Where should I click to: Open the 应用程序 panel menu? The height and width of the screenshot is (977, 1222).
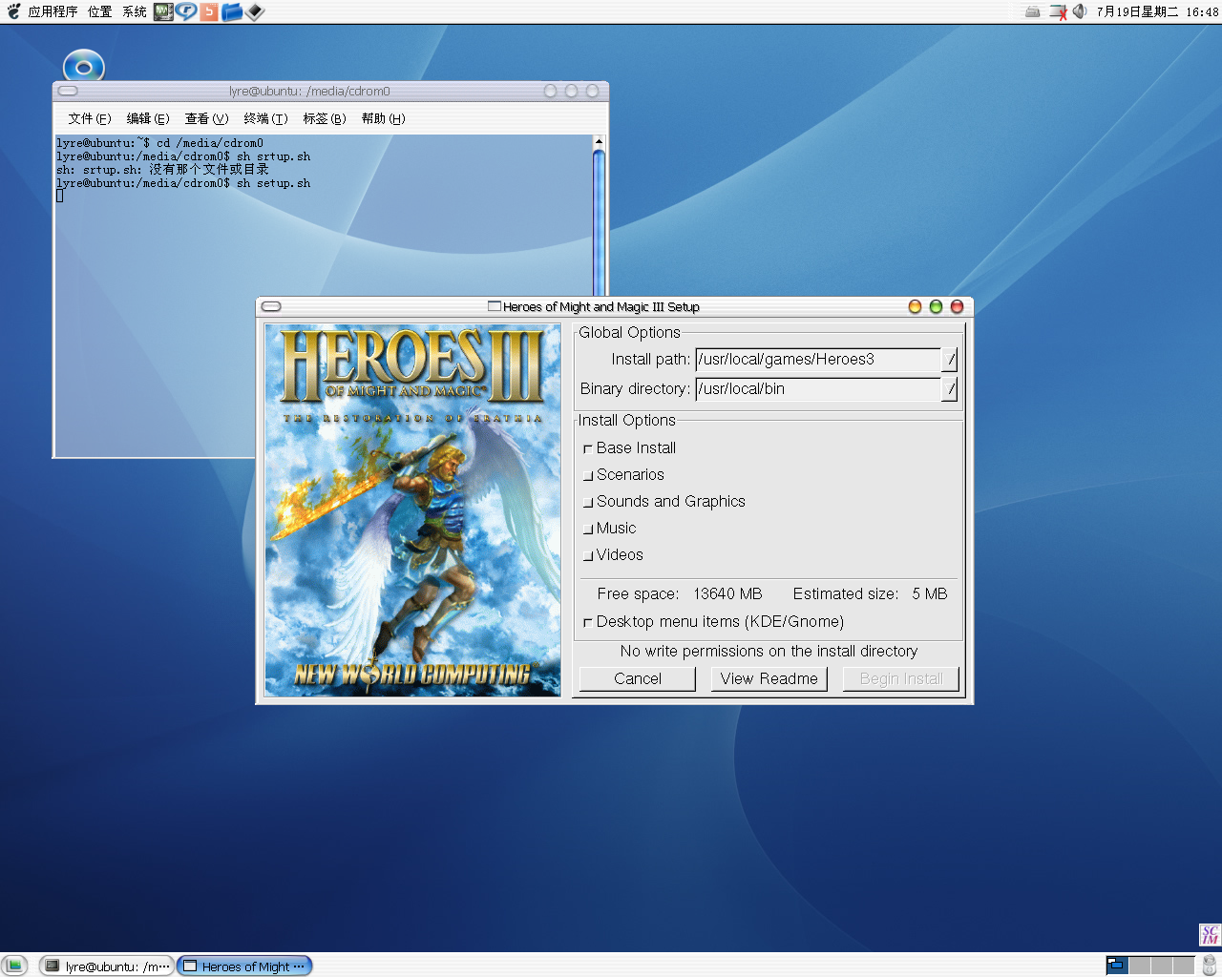53,11
